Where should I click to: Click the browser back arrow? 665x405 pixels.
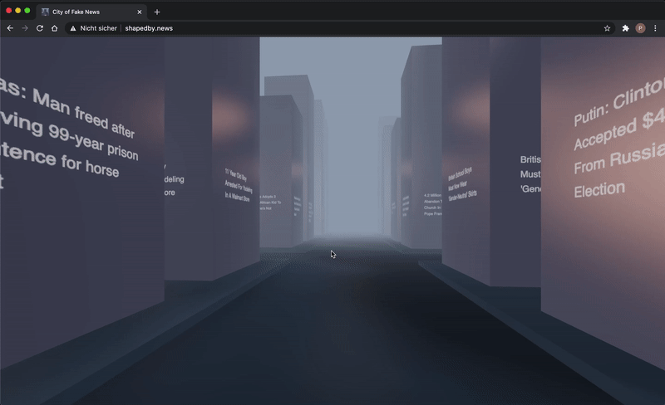(x=10, y=28)
